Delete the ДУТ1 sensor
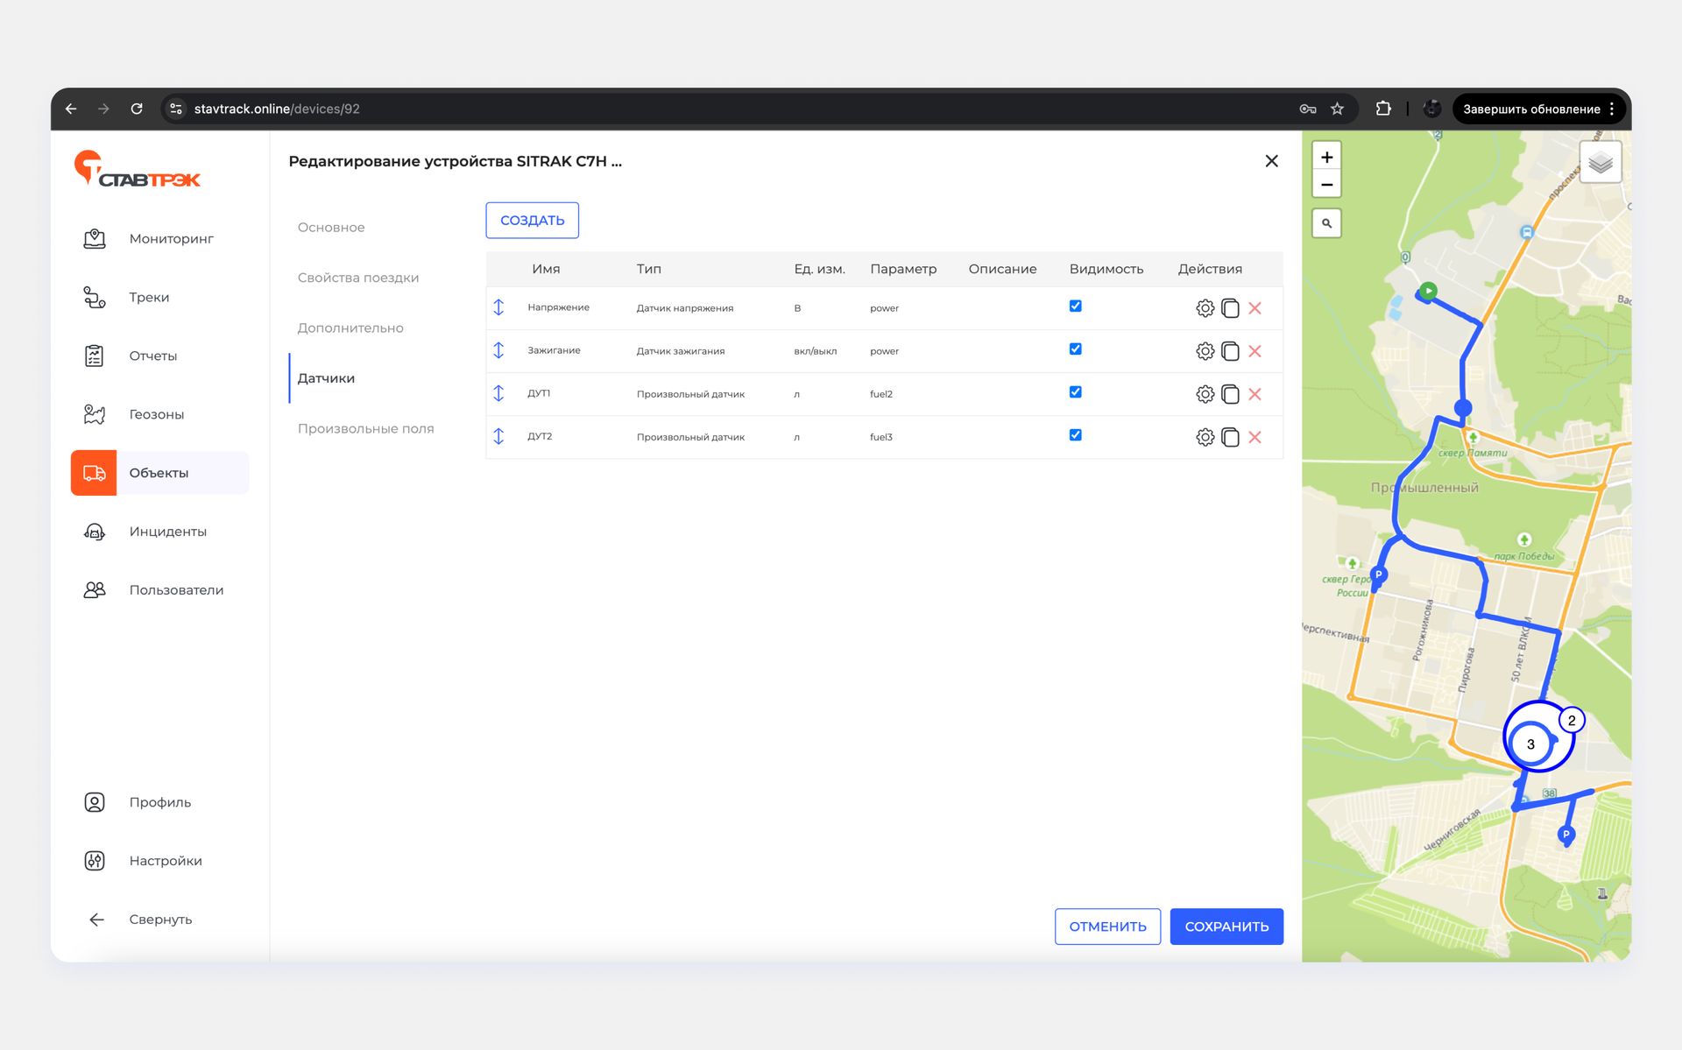The width and height of the screenshot is (1682, 1050). pos(1254,394)
